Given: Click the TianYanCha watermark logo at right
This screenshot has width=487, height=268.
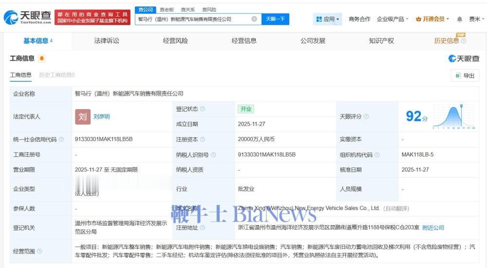Looking at the screenshot, I should click(464, 58).
